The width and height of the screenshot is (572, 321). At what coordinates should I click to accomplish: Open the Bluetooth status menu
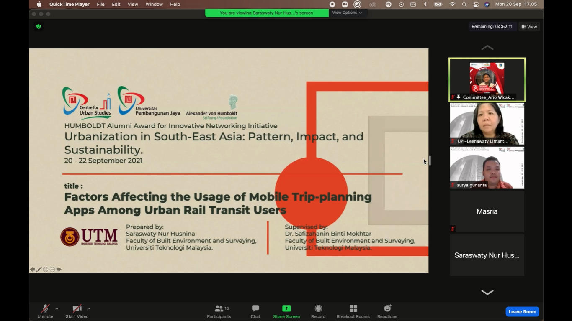pyautogui.click(x=425, y=4)
